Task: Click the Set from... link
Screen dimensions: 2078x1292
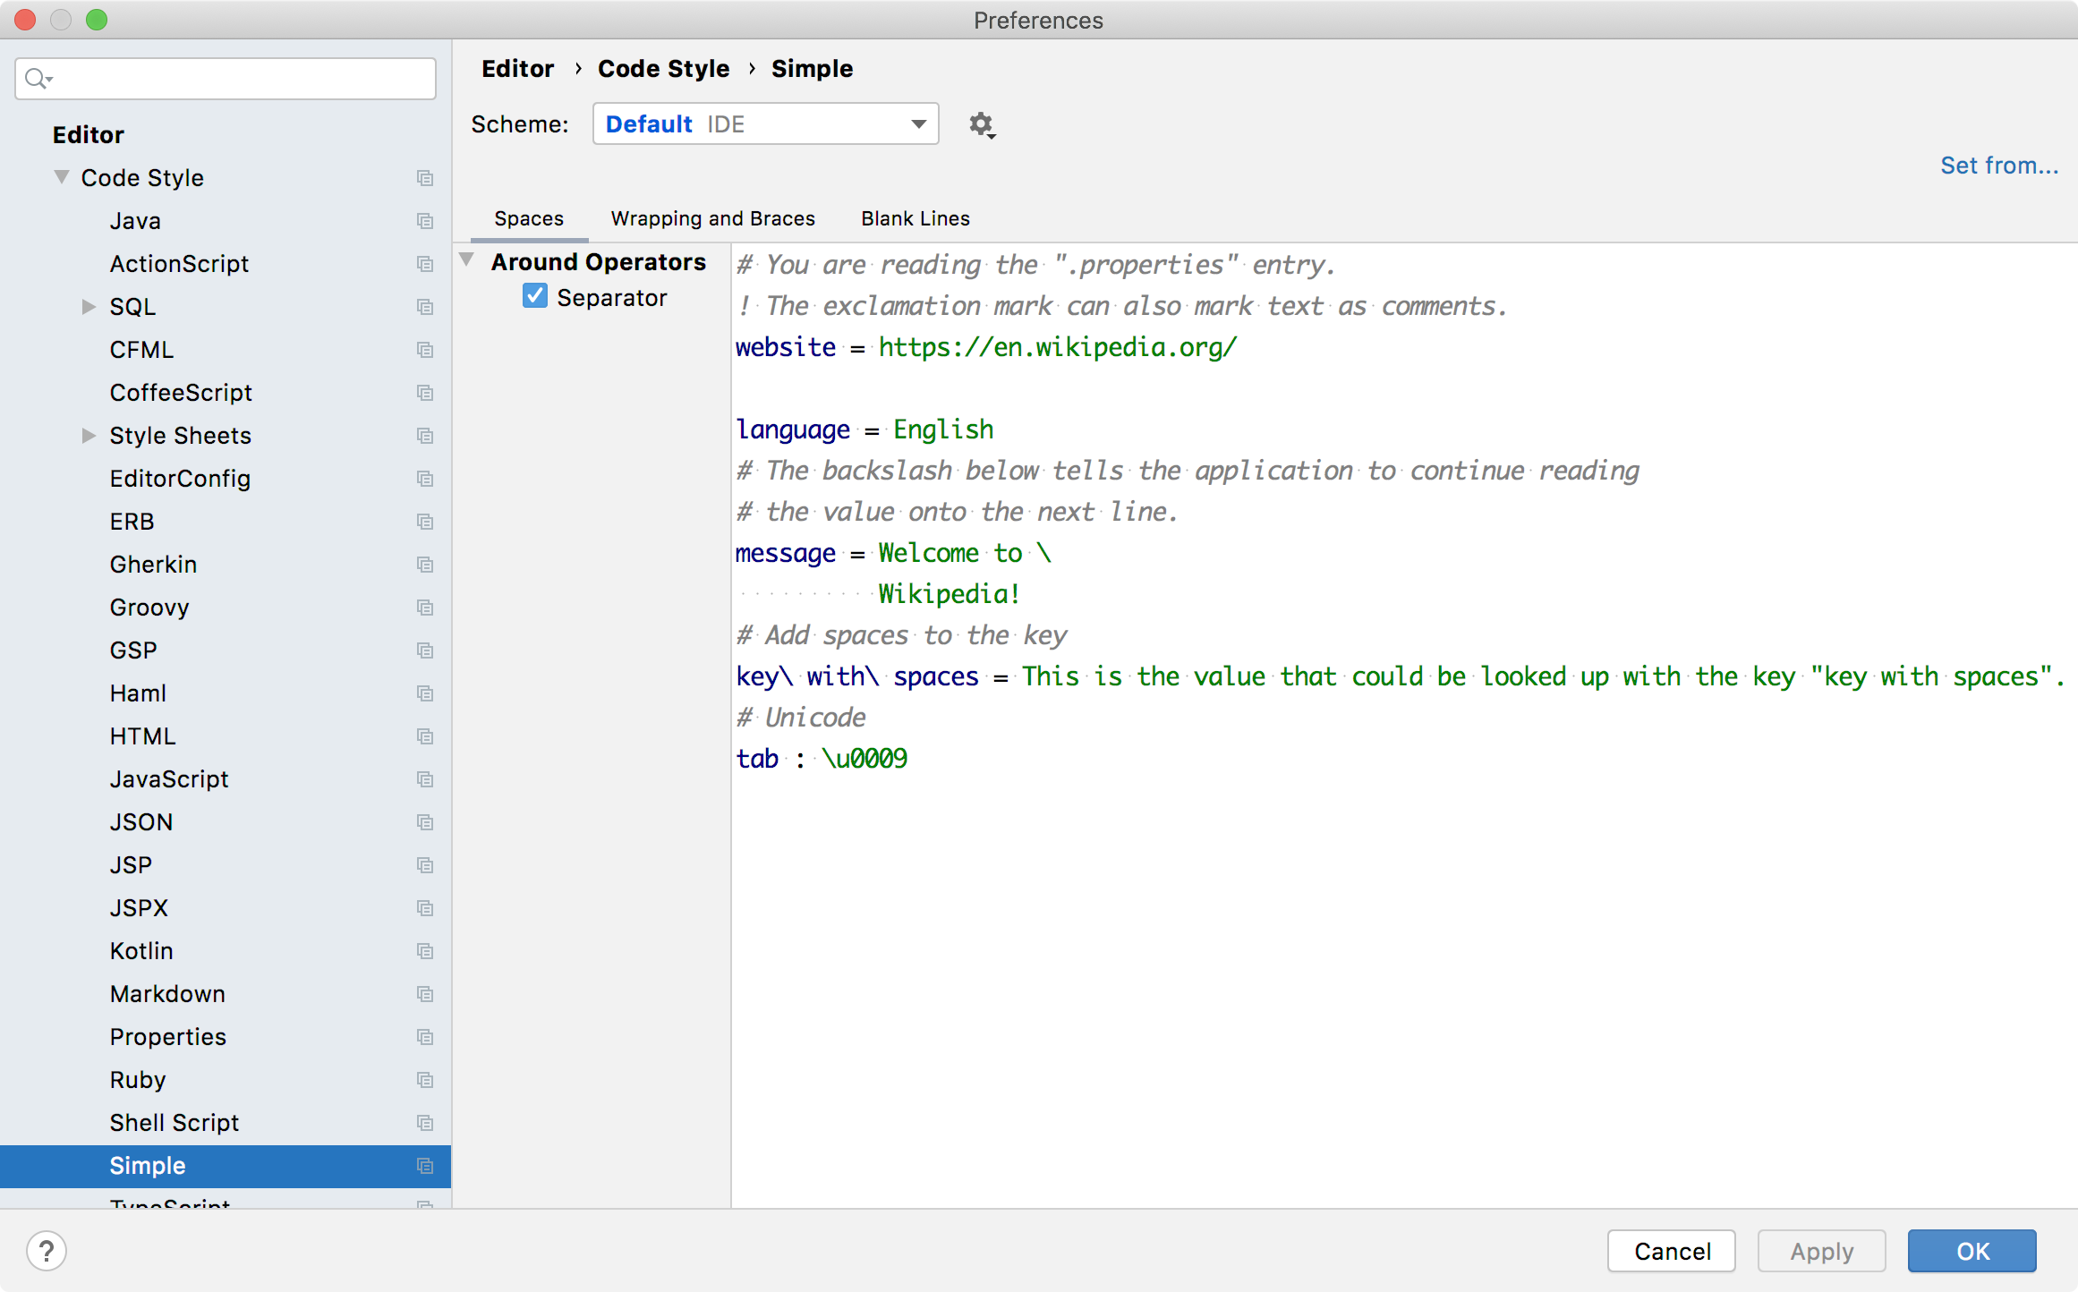Action: [x=1999, y=165]
